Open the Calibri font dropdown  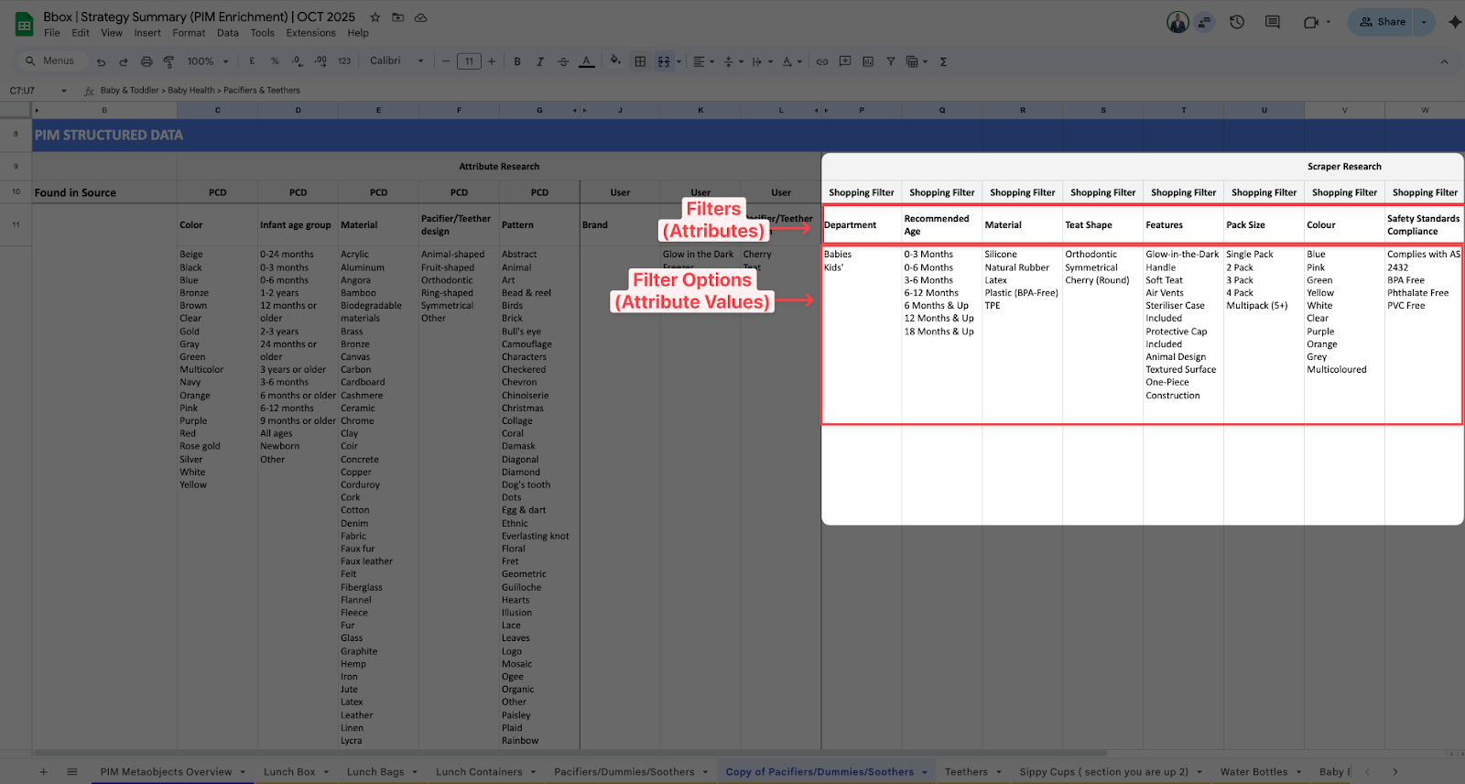pos(396,61)
